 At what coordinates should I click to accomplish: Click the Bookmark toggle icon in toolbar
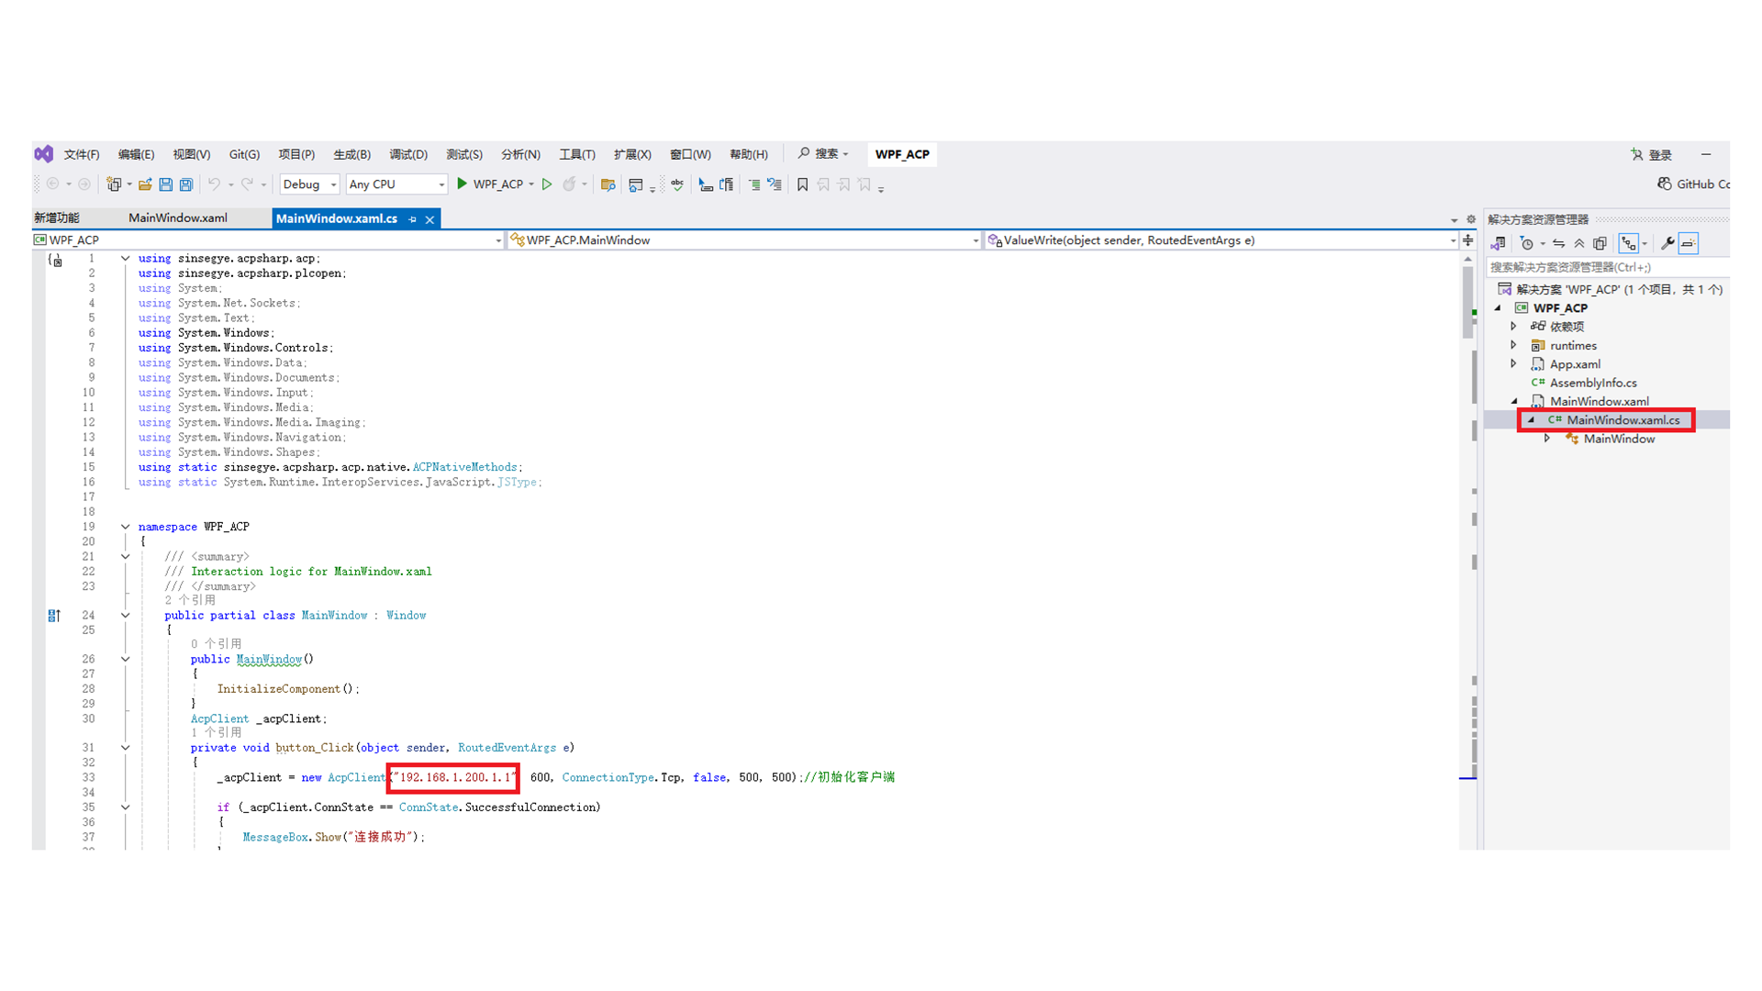(802, 184)
